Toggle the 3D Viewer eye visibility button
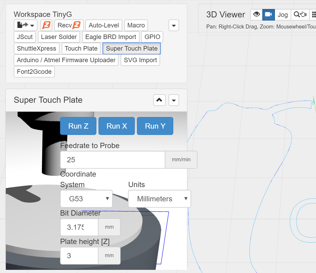The image size is (316, 273). point(256,14)
